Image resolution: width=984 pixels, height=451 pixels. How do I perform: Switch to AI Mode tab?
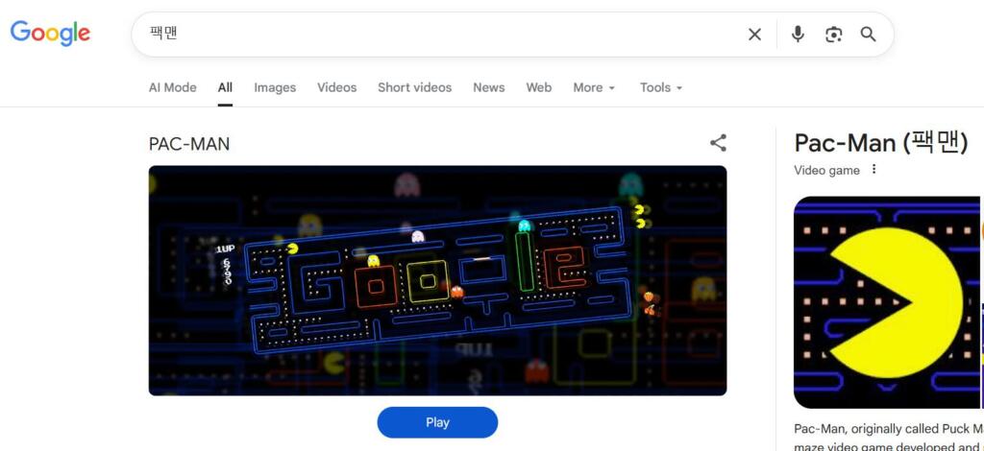172,87
